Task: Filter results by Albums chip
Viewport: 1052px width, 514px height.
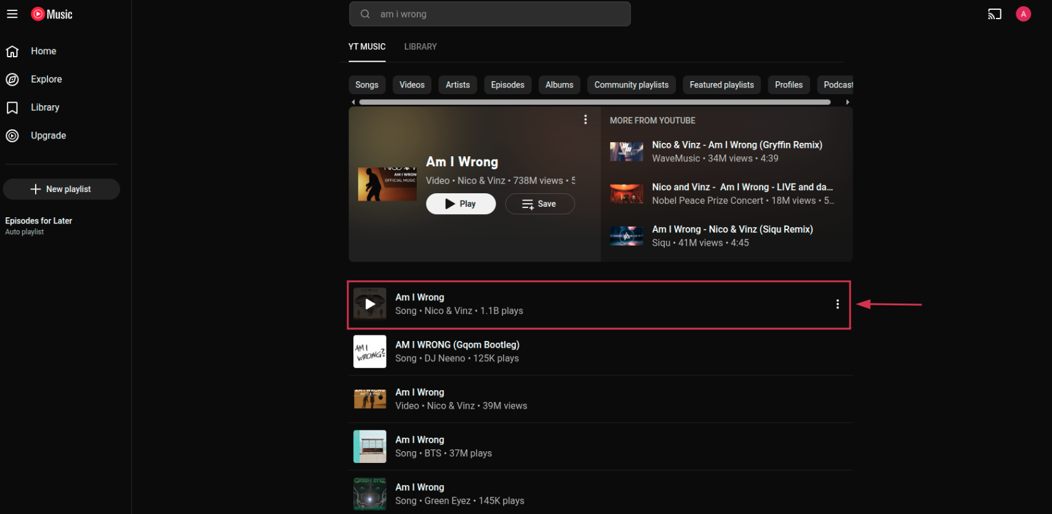Action: pyautogui.click(x=559, y=85)
